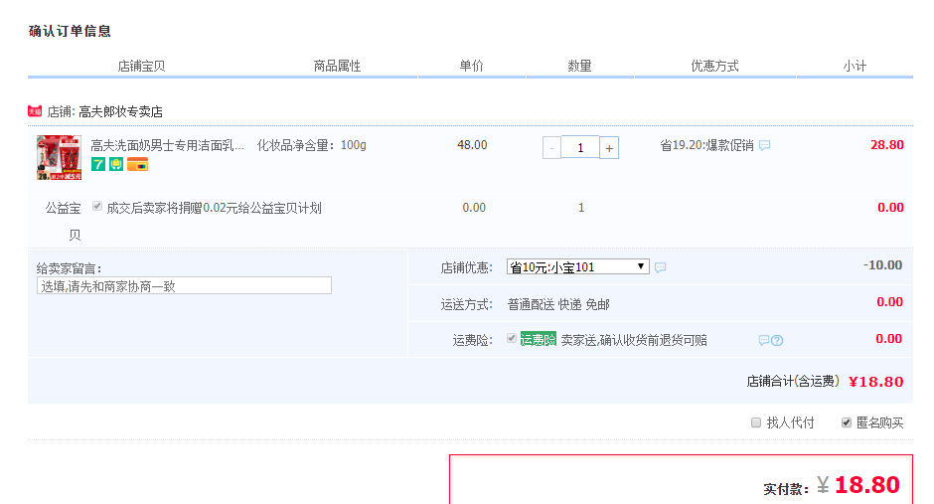Screen dimensions: 934x504
Task: Click the speech bubble icon in 运费险 row
Action: pyautogui.click(x=764, y=340)
